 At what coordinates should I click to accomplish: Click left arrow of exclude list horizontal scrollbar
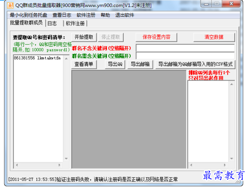[191, 165]
